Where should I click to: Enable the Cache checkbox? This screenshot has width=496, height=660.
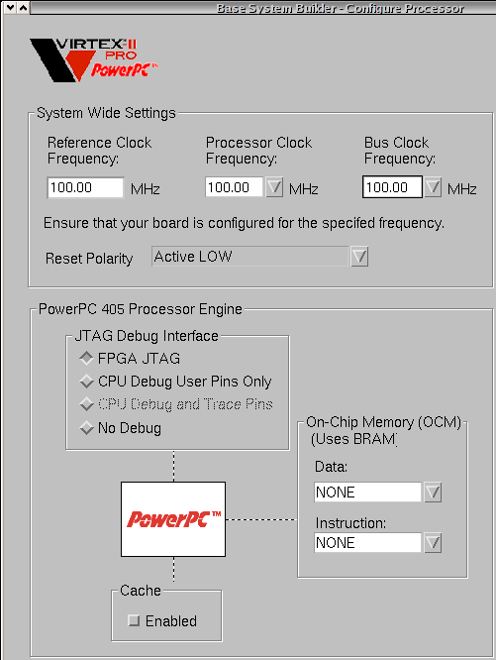tap(134, 620)
